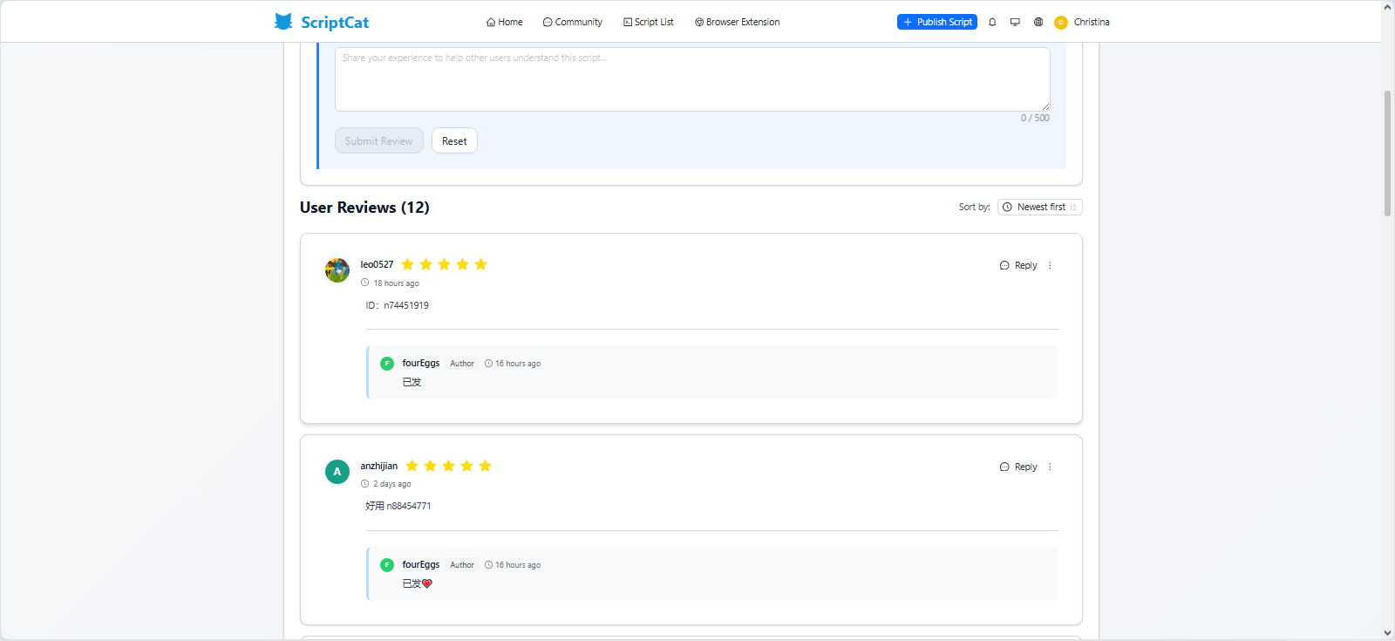Open Browser Extension page
Image resolution: width=1395 pixels, height=641 pixels.
coord(737,23)
